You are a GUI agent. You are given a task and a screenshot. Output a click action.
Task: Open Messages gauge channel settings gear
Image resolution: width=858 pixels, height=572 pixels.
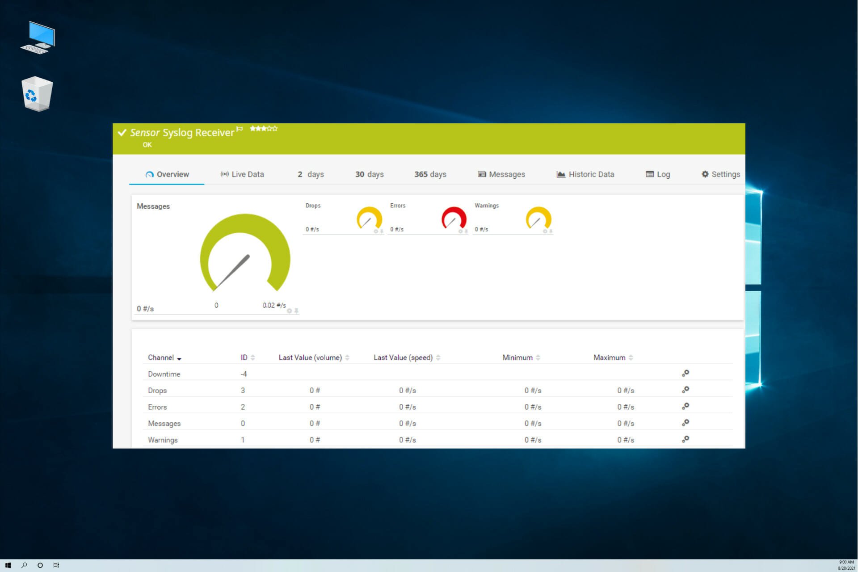pyautogui.click(x=289, y=311)
